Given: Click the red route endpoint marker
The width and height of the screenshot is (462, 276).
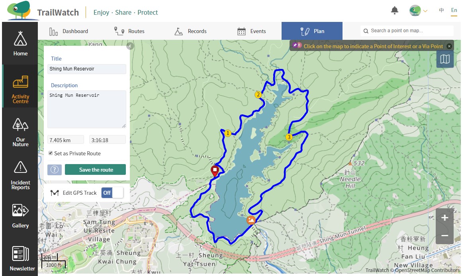Looking at the screenshot, I should coord(215,171).
